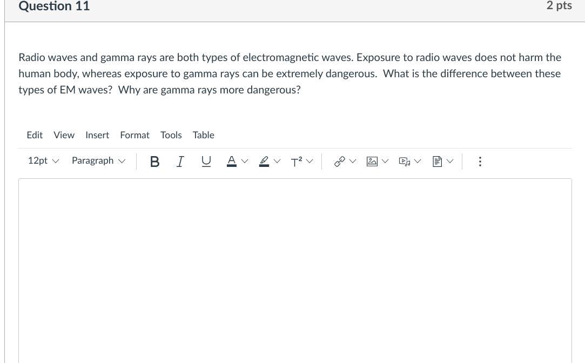Click inside the answer text area

(x=295, y=270)
